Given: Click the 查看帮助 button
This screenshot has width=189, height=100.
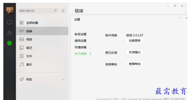Looking at the screenshot, I should 135,64.
